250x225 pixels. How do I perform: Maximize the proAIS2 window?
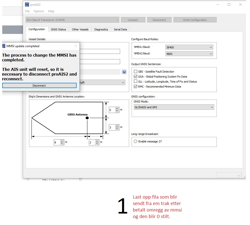(x=229, y=4)
